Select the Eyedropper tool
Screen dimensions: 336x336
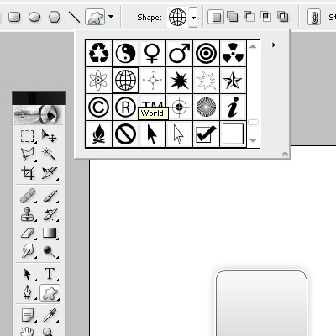click(x=50, y=315)
